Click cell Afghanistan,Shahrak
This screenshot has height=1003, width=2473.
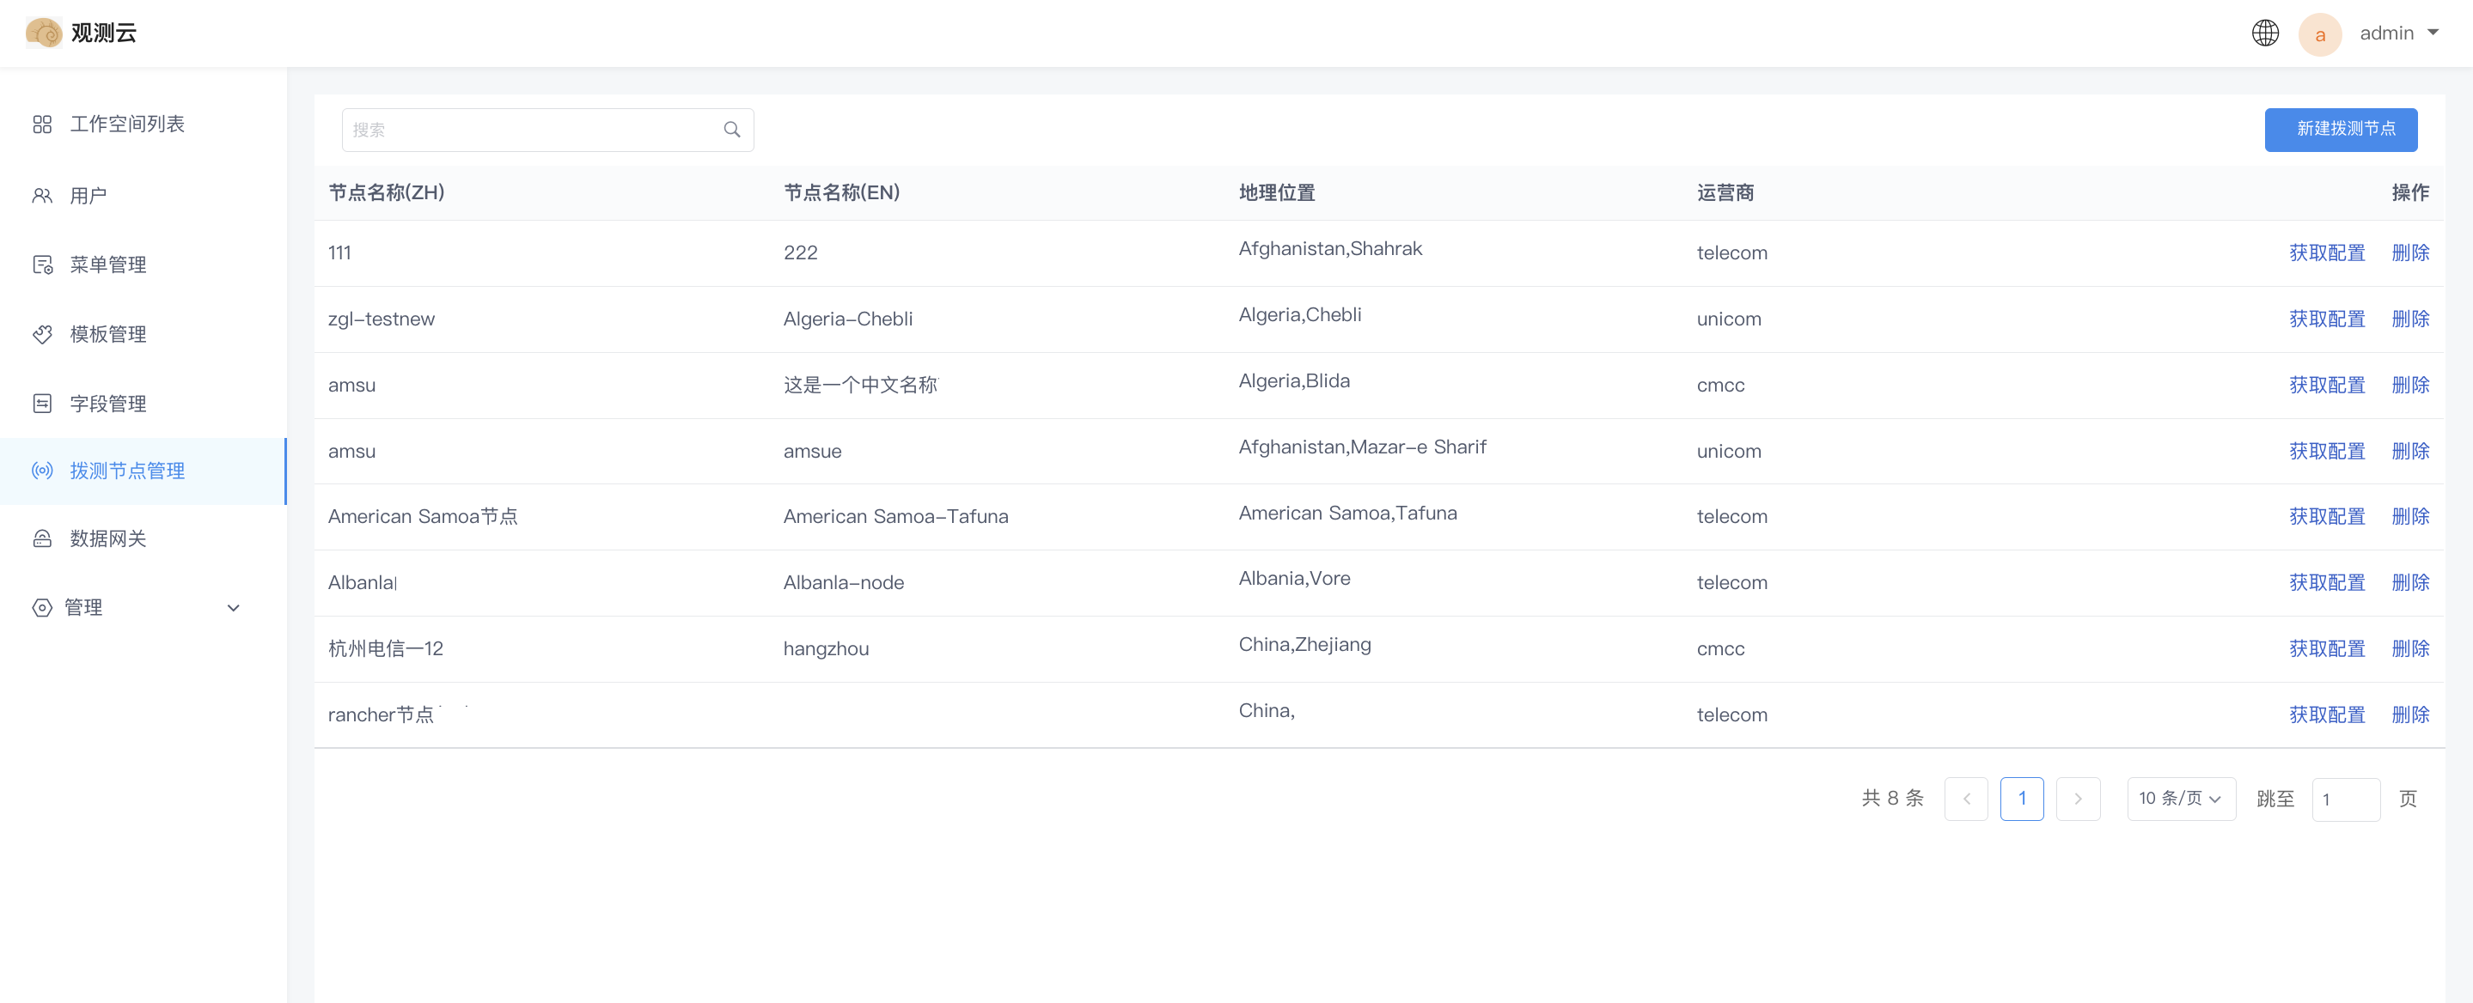click(1329, 248)
